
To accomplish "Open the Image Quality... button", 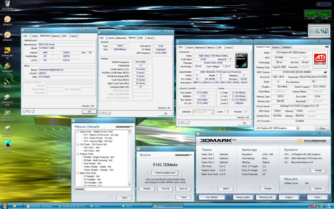I will tap(244, 197).
